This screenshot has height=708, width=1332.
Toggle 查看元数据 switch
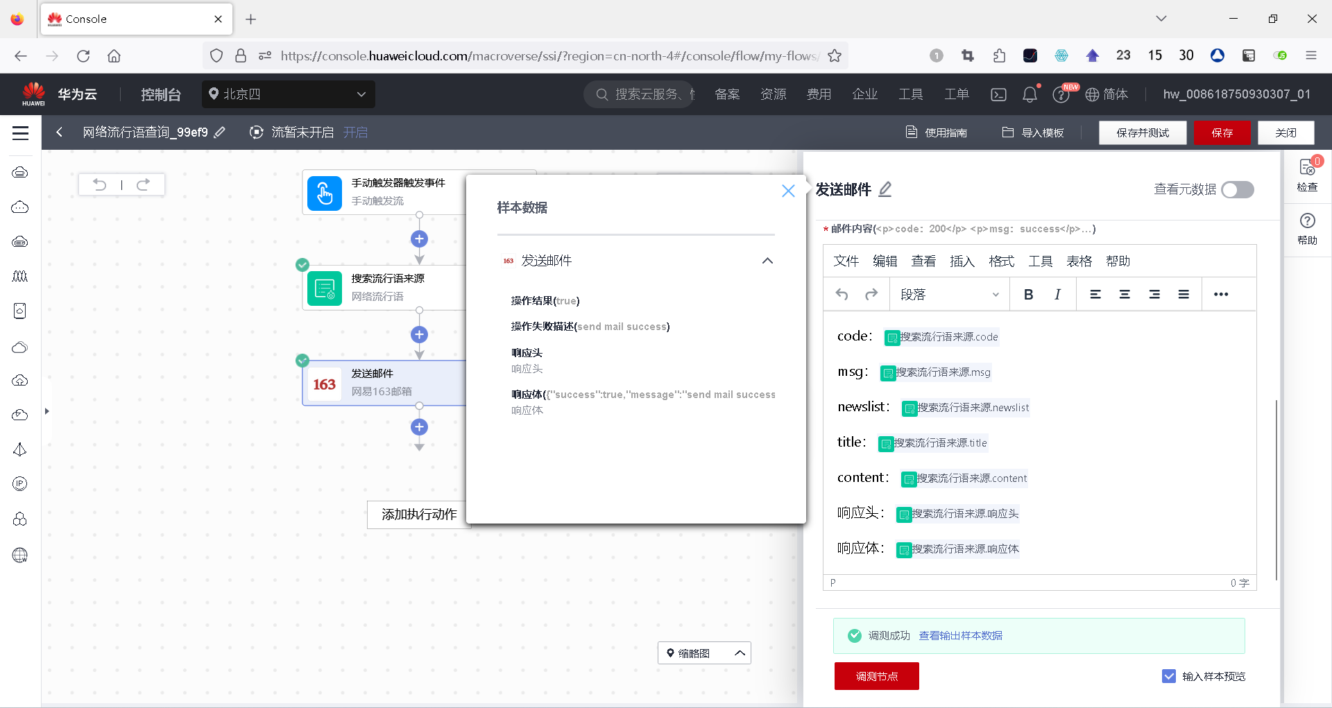pos(1238,189)
